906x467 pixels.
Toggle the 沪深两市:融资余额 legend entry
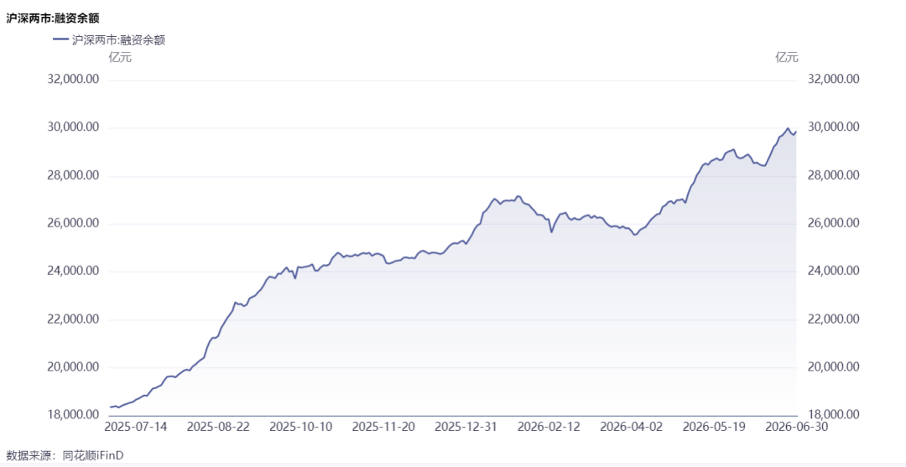click(x=108, y=40)
